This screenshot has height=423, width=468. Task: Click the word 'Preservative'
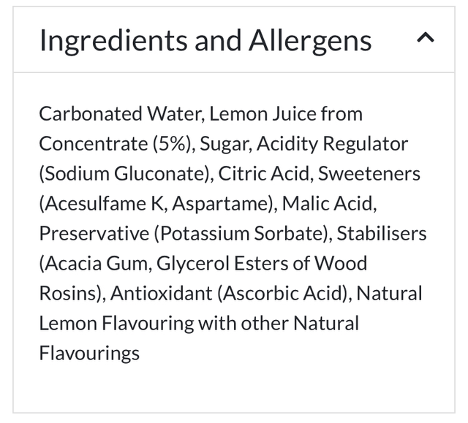pyautogui.click(x=88, y=234)
